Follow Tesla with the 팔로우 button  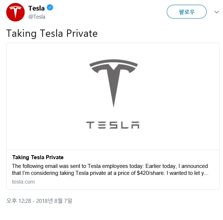tap(187, 12)
